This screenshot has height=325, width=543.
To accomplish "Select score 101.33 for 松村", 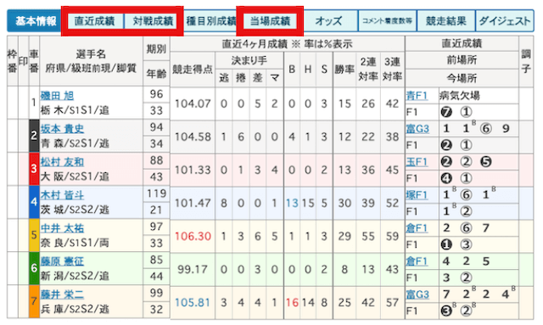I will 193,170.
